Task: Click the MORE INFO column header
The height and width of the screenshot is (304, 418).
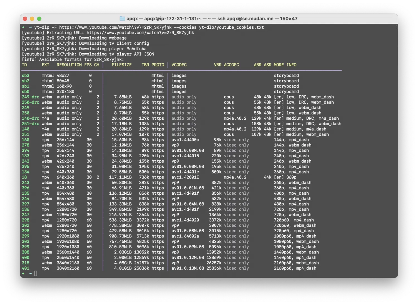Action: 285,65
